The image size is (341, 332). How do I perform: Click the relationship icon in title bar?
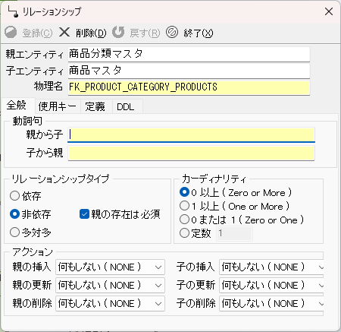[x=13, y=11]
